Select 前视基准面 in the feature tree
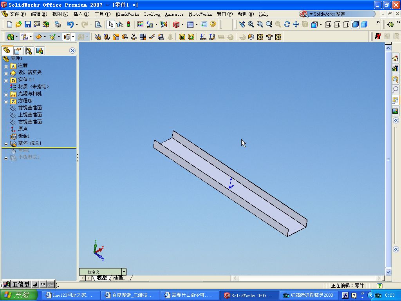The image size is (401, 301). pos(30,108)
